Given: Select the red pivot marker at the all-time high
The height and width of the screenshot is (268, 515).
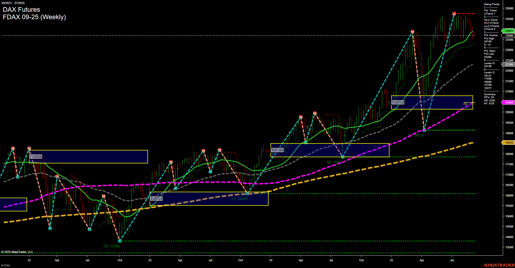Looking at the screenshot, I should pyautogui.click(x=454, y=13).
